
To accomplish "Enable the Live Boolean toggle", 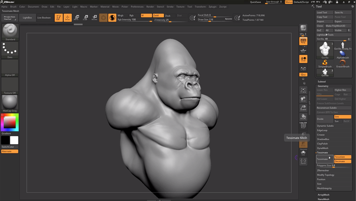I will coord(44,17).
